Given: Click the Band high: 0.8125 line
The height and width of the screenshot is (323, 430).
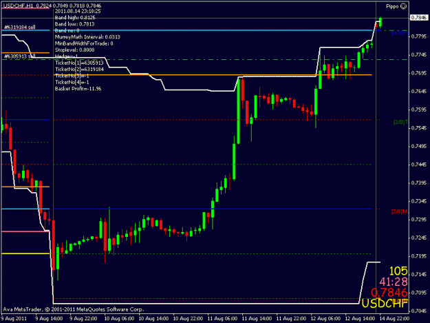Looking at the screenshot, I should pos(75,18).
